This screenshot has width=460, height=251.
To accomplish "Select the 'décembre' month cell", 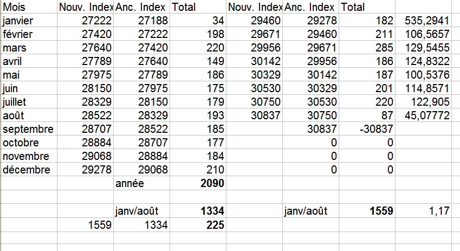I will (29, 169).
